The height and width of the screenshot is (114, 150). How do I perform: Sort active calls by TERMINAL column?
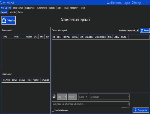[x=66, y=37]
